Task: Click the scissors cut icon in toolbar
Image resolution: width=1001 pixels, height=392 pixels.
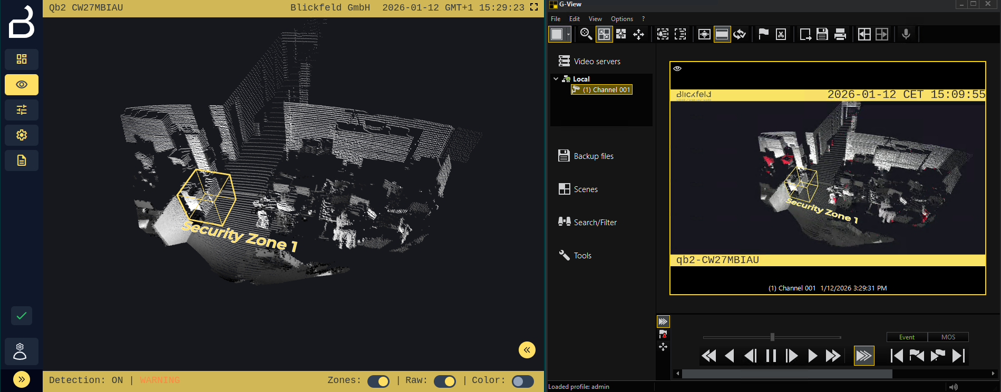Action: click(781, 34)
